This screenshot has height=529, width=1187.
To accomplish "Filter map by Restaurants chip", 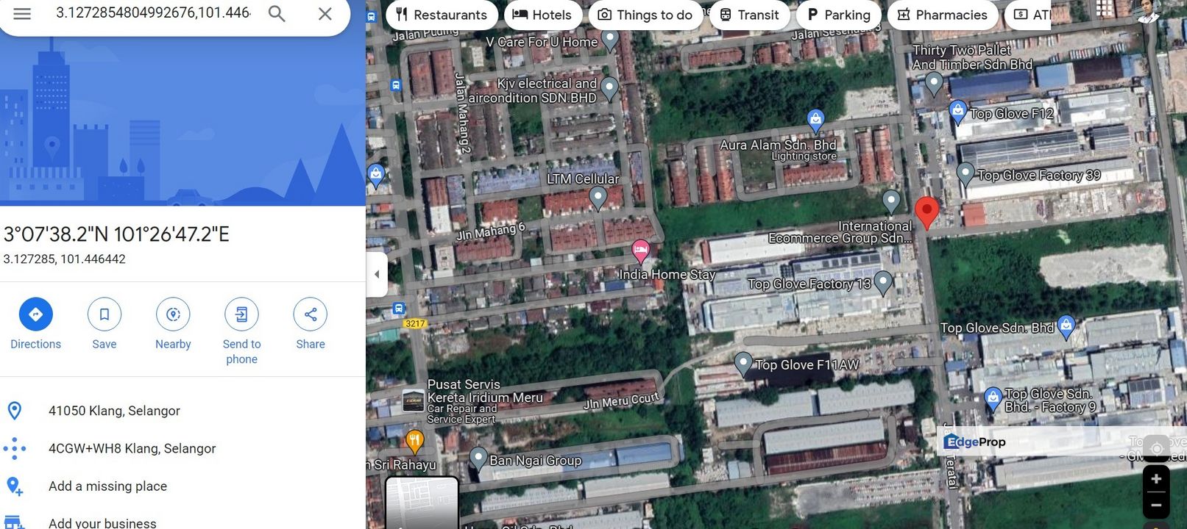I will tap(441, 15).
